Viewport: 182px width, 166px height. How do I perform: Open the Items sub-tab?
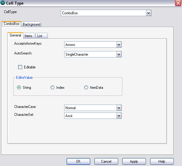click(28, 36)
